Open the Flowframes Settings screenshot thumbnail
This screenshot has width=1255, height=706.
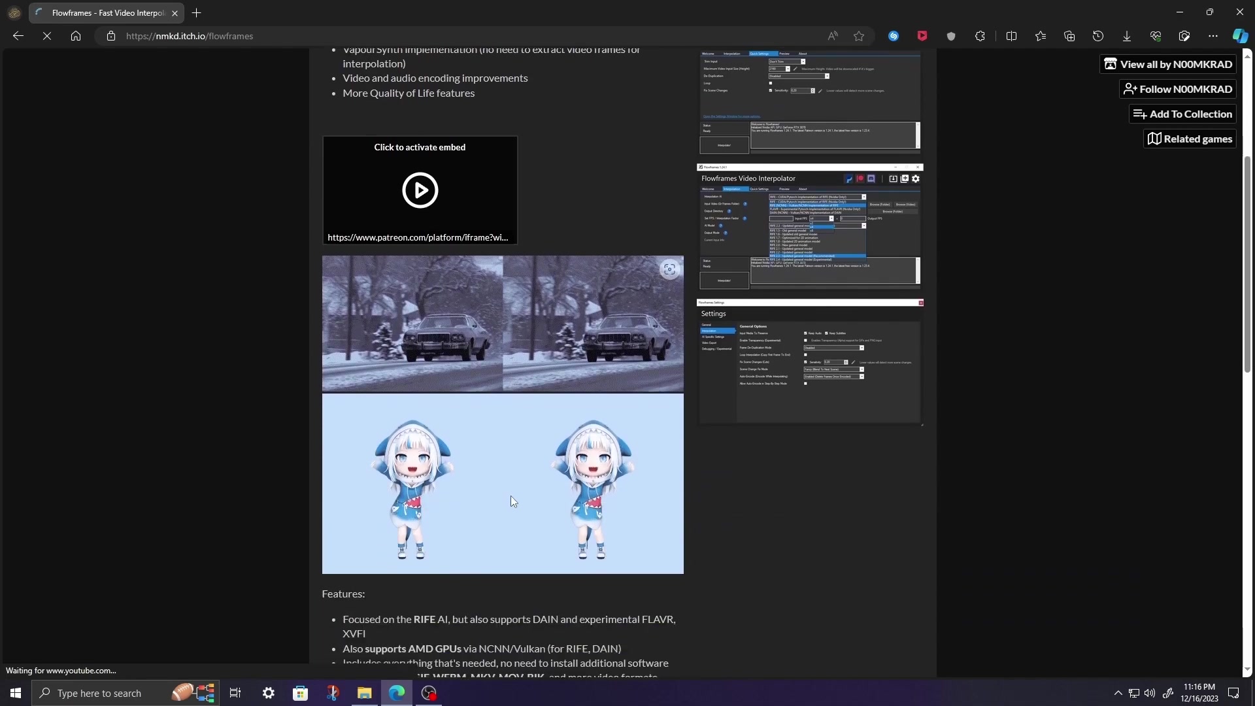(x=810, y=362)
